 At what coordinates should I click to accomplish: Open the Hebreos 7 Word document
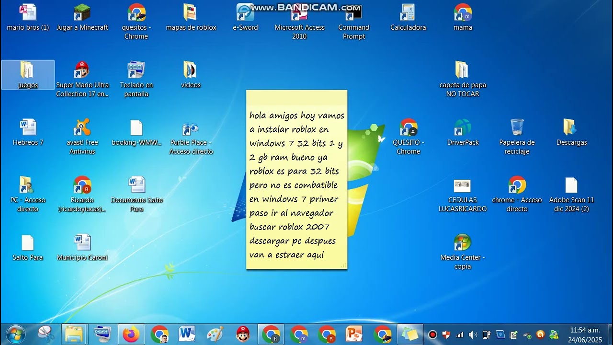pos(28,132)
